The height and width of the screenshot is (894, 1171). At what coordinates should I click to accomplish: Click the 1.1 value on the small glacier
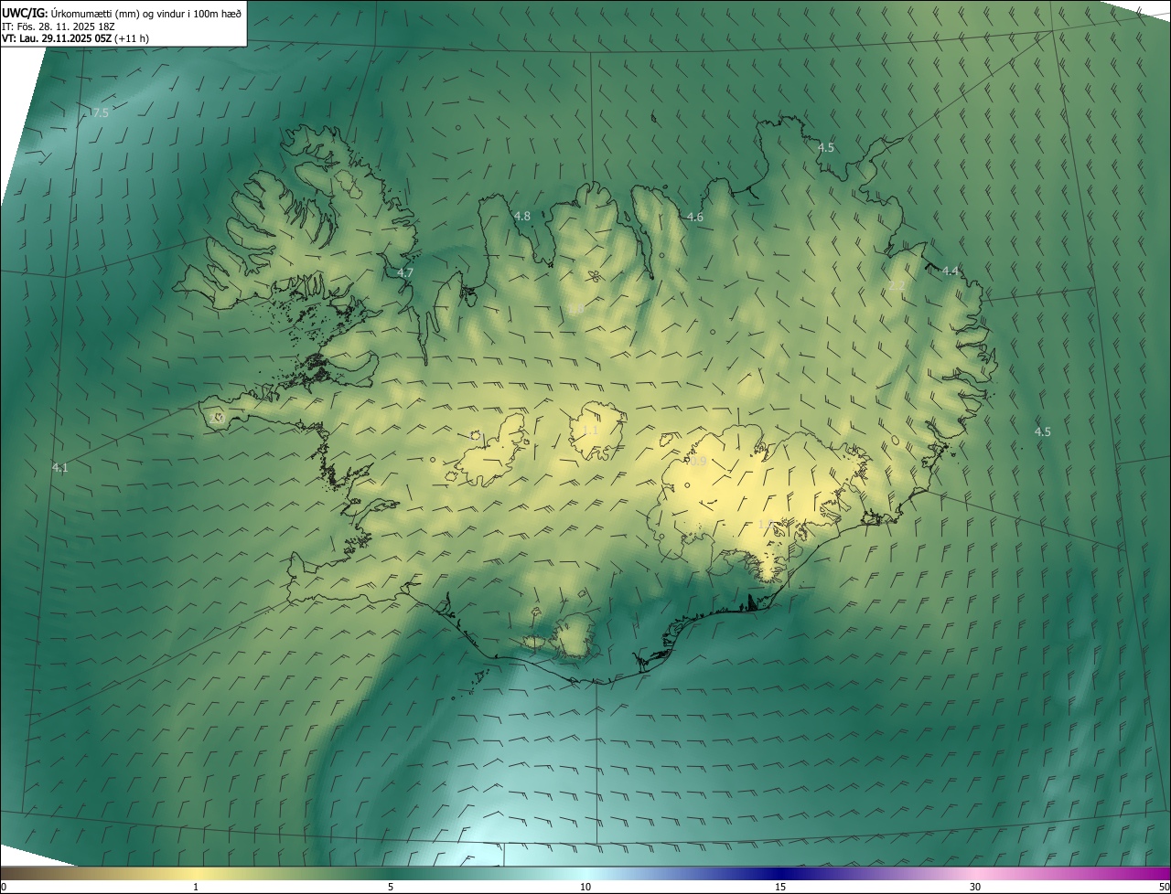(x=590, y=430)
